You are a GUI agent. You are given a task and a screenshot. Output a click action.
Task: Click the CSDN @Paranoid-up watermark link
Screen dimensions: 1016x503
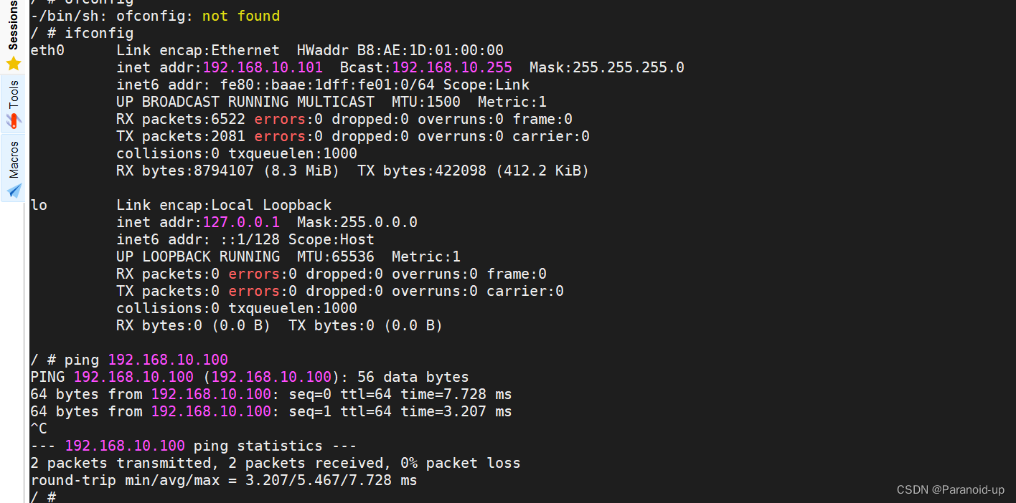click(950, 489)
